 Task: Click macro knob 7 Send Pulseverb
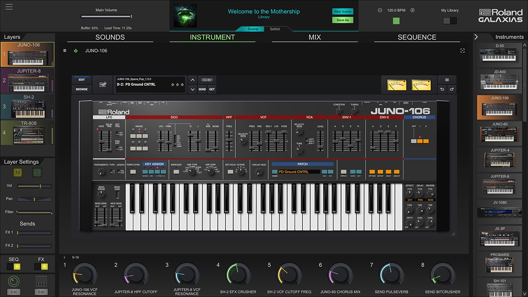[x=392, y=274]
